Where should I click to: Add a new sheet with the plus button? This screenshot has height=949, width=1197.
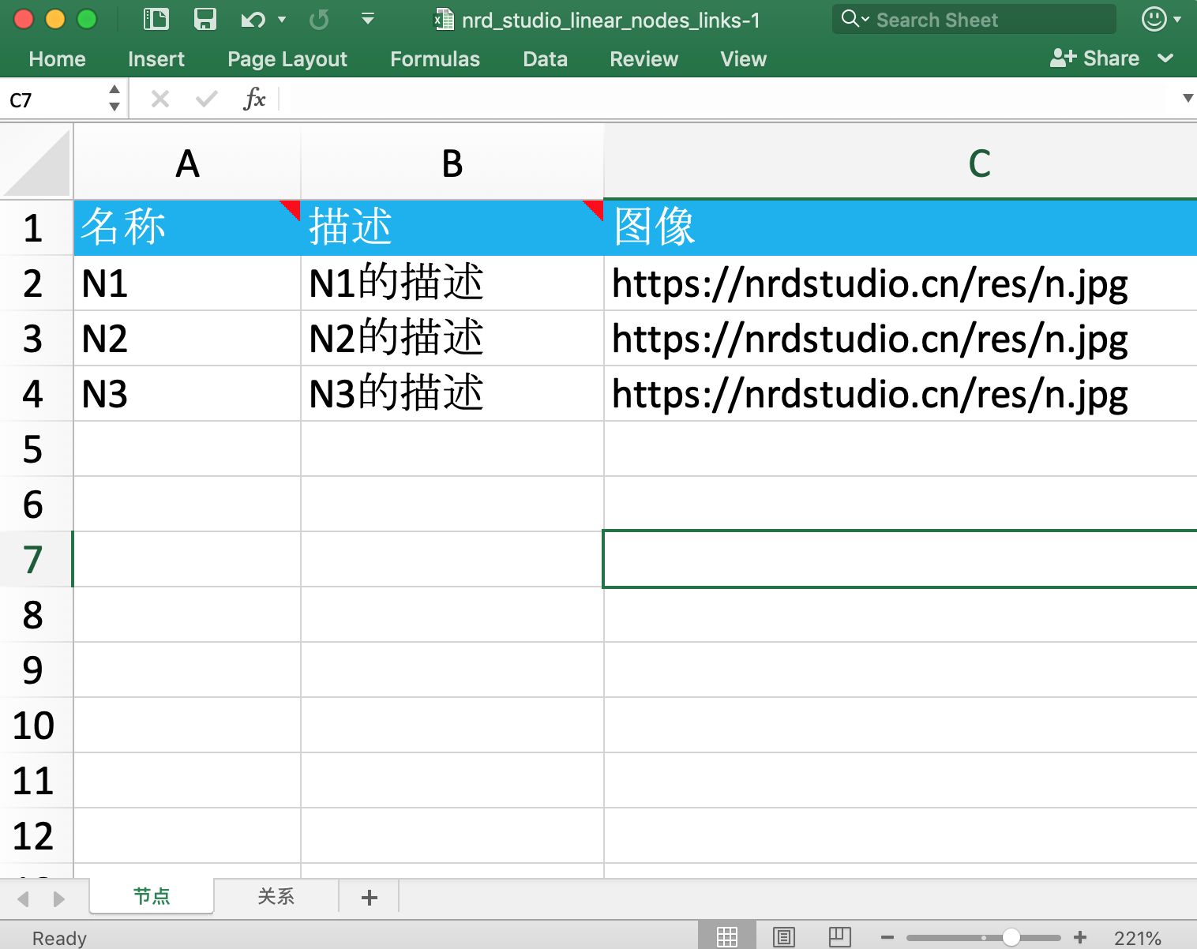[368, 896]
